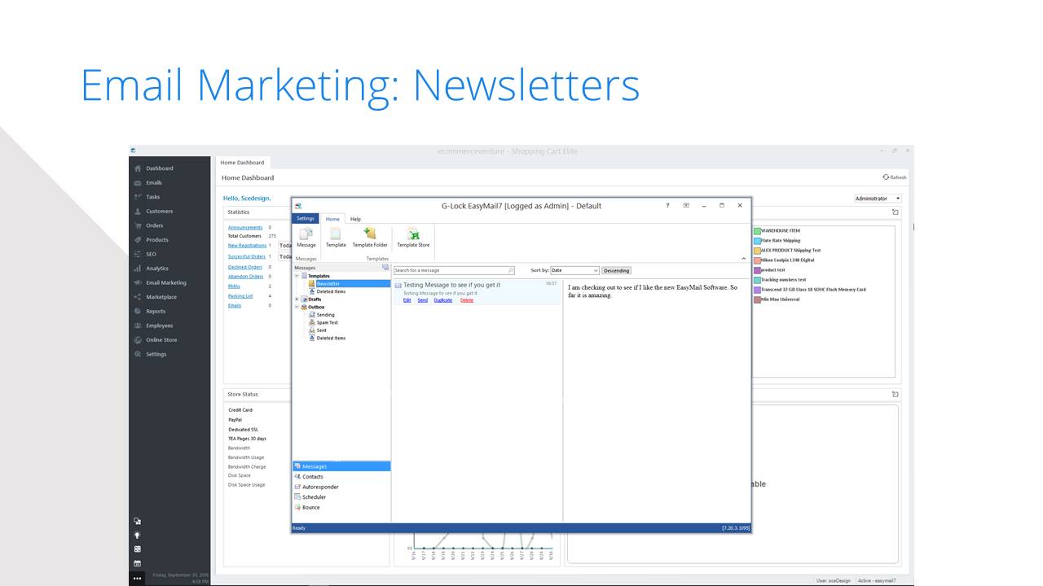The height and width of the screenshot is (586, 1043).
Task: Click the Duplicate link on the test message
Action: [x=442, y=300]
